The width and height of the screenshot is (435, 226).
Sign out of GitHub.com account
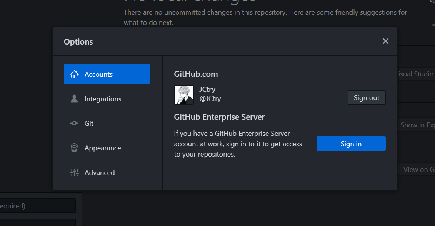coord(366,97)
